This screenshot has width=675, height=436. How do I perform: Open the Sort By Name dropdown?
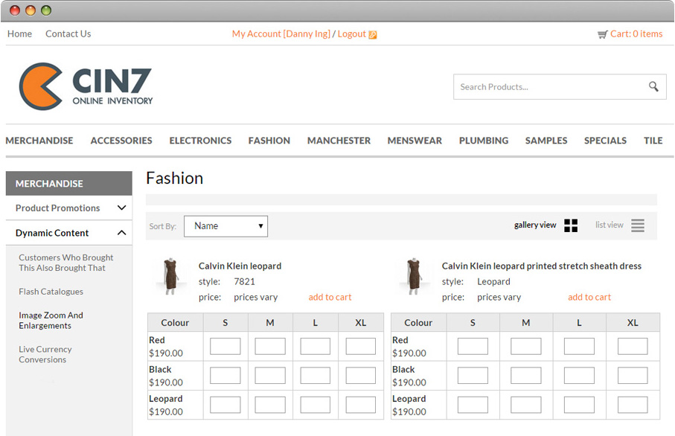coord(225,226)
